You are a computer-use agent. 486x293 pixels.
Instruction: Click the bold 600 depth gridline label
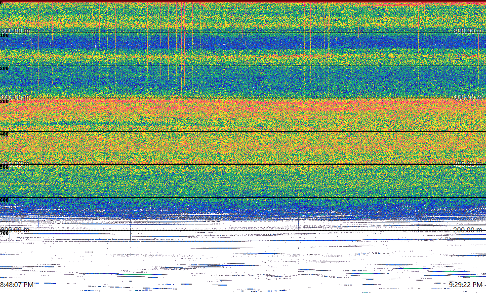(x=4, y=200)
